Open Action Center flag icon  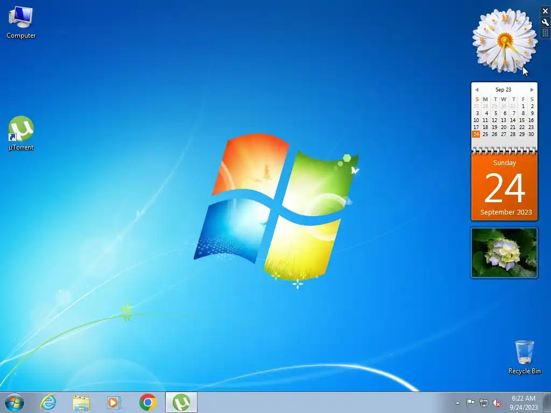point(470,403)
